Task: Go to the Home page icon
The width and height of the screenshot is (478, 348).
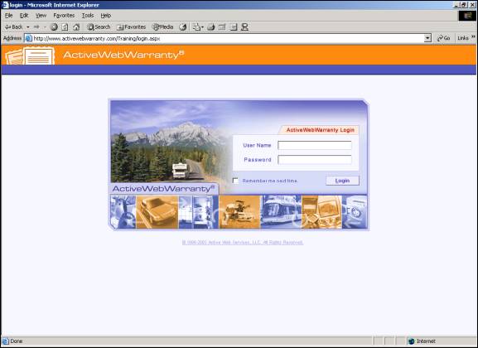Action: 76,27
